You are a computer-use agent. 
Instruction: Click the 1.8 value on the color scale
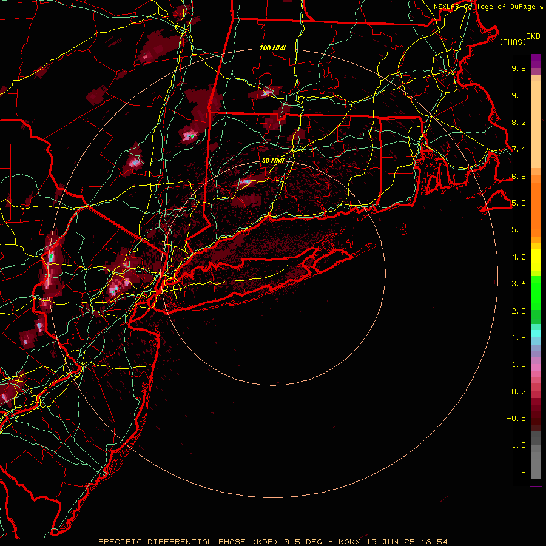pos(519,338)
